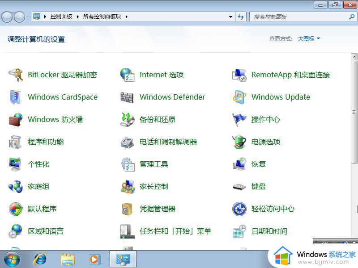Click the Back navigation button
Image resolution: width=358 pixels, height=268 pixels.
[7, 17]
